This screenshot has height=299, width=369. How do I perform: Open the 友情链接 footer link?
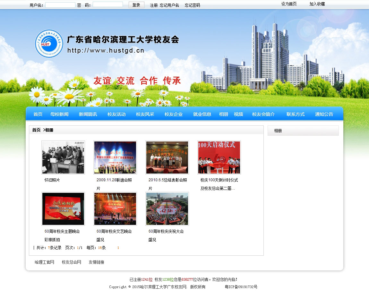pos(97,262)
